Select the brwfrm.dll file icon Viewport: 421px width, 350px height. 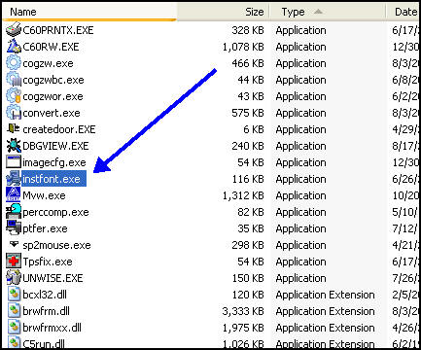[x=15, y=311]
